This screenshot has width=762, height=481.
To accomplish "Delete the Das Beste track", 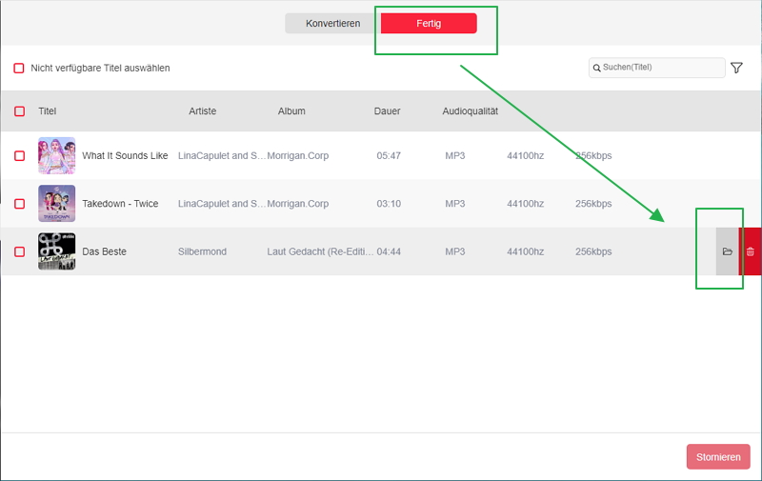I will pyautogui.click(x=751, y=251).
